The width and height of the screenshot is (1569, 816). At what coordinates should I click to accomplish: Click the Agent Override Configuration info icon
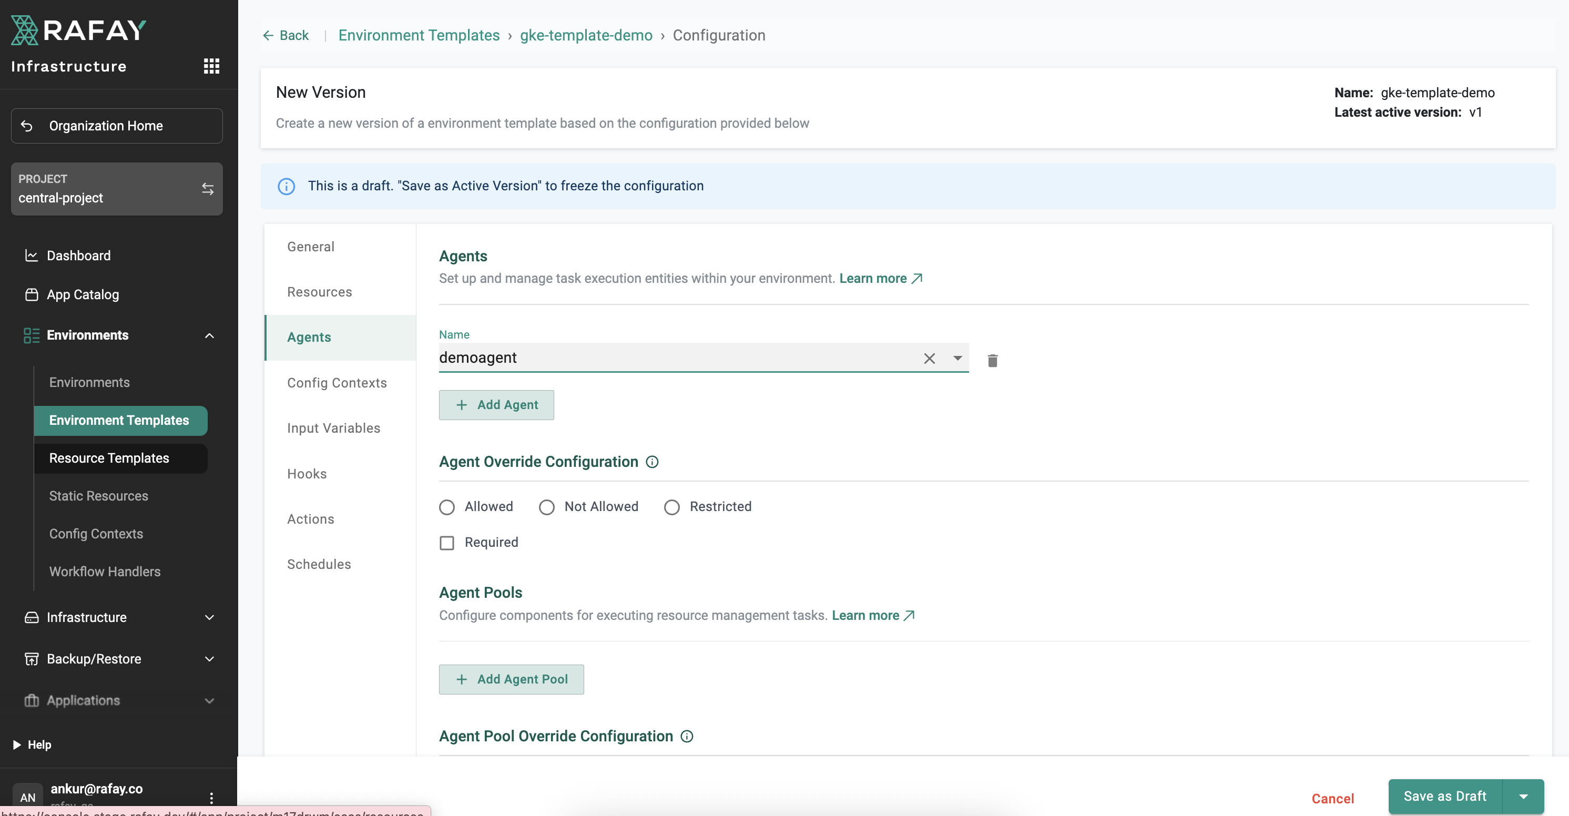[651, 462]
